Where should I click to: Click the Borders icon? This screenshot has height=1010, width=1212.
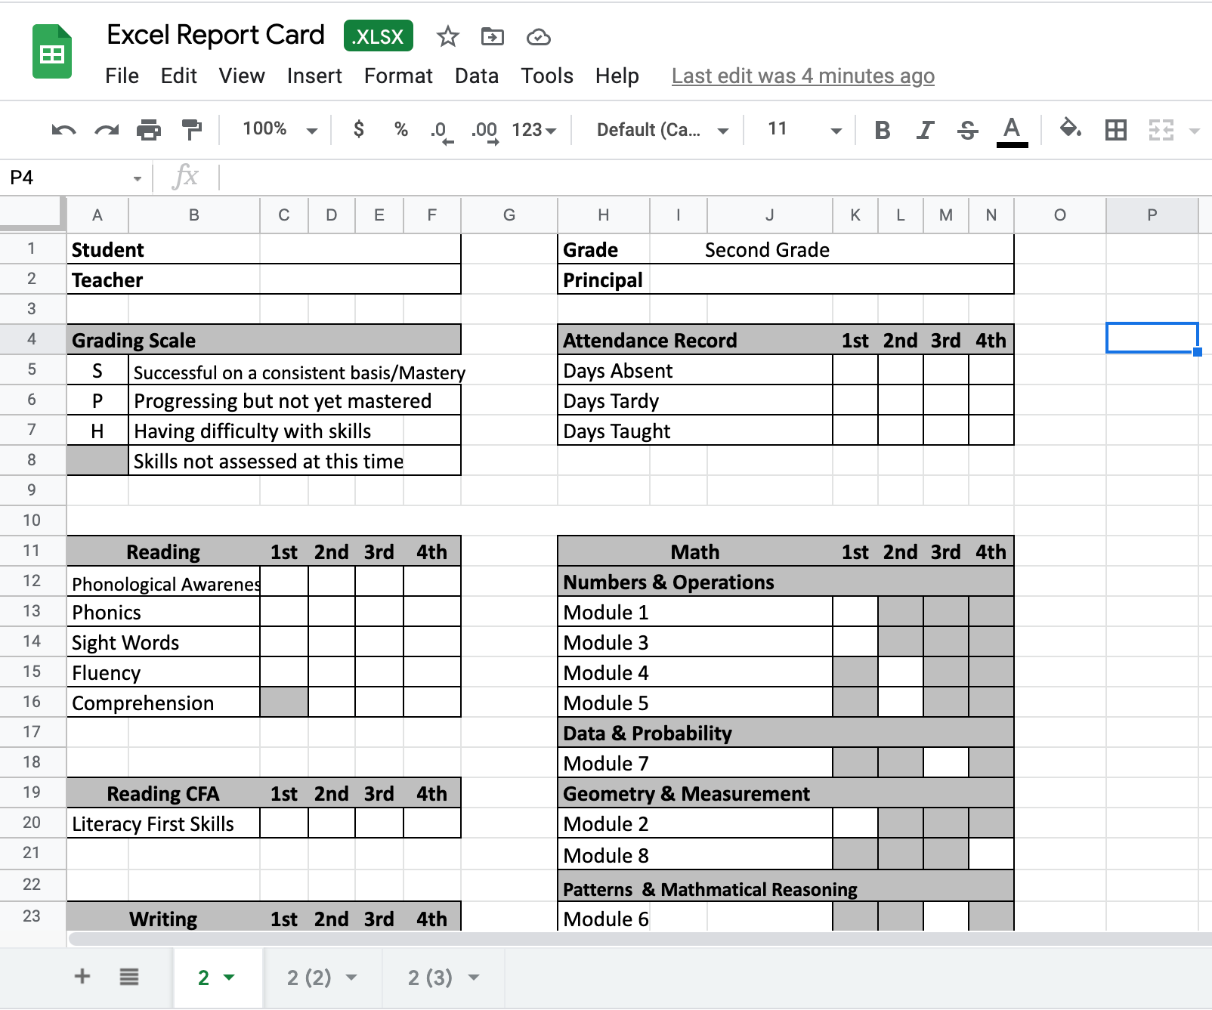1115,130
